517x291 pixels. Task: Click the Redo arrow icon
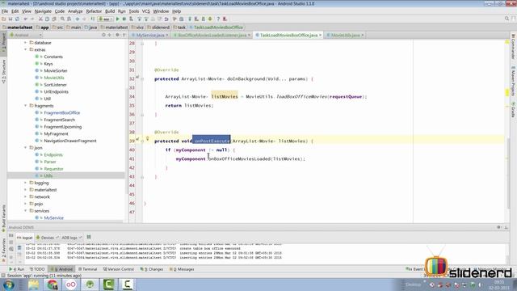point(32,19)
